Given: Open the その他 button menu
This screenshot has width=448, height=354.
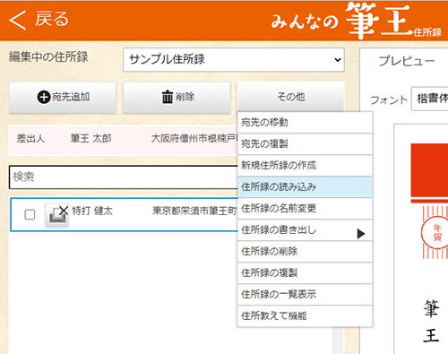Looking at the screenshot, I should click(291, 97).
